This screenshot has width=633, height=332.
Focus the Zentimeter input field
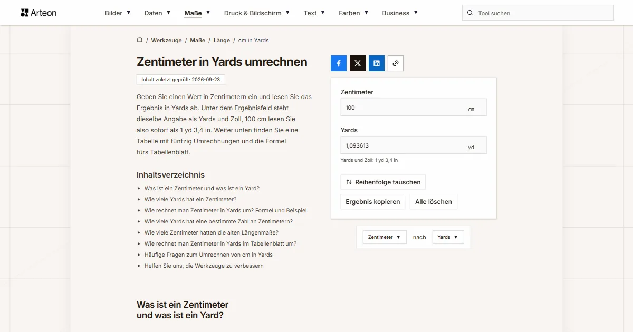click(414, 108)
